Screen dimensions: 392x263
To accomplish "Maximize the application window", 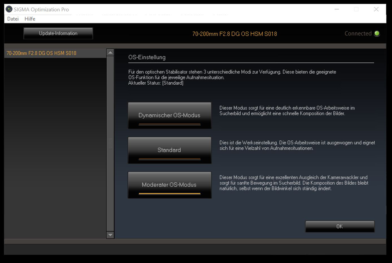I will point(356,9).
